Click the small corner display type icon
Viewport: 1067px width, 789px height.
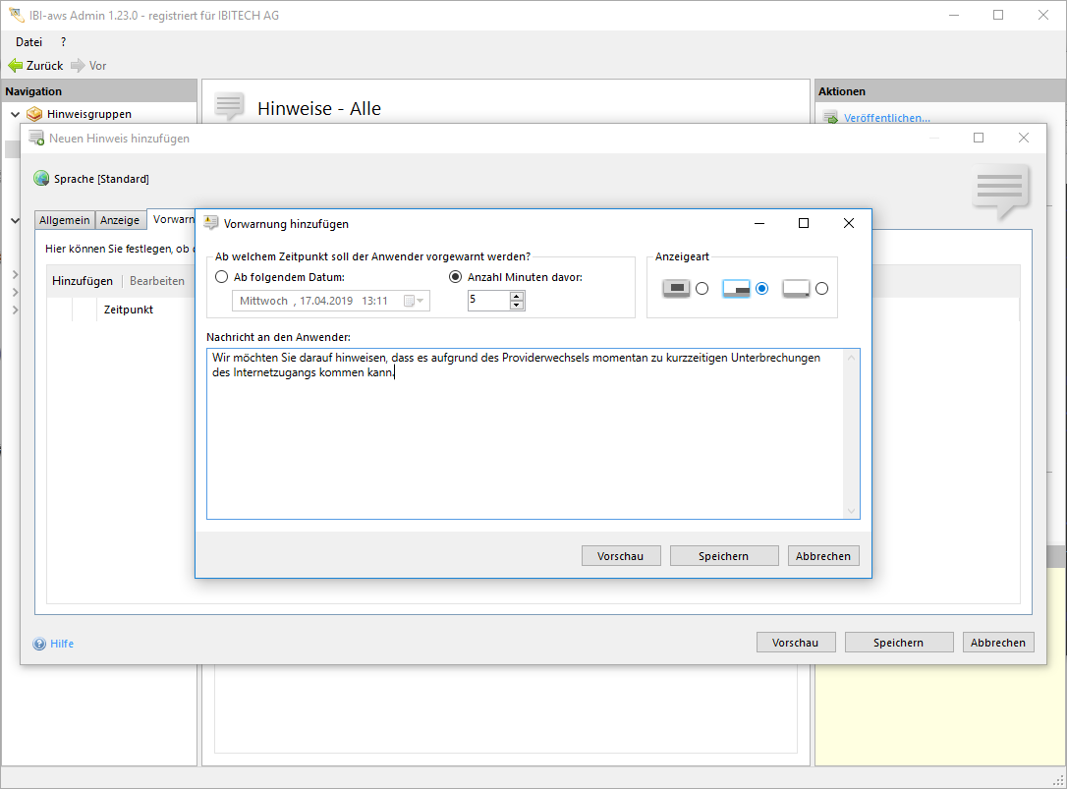tap(796, 289)
